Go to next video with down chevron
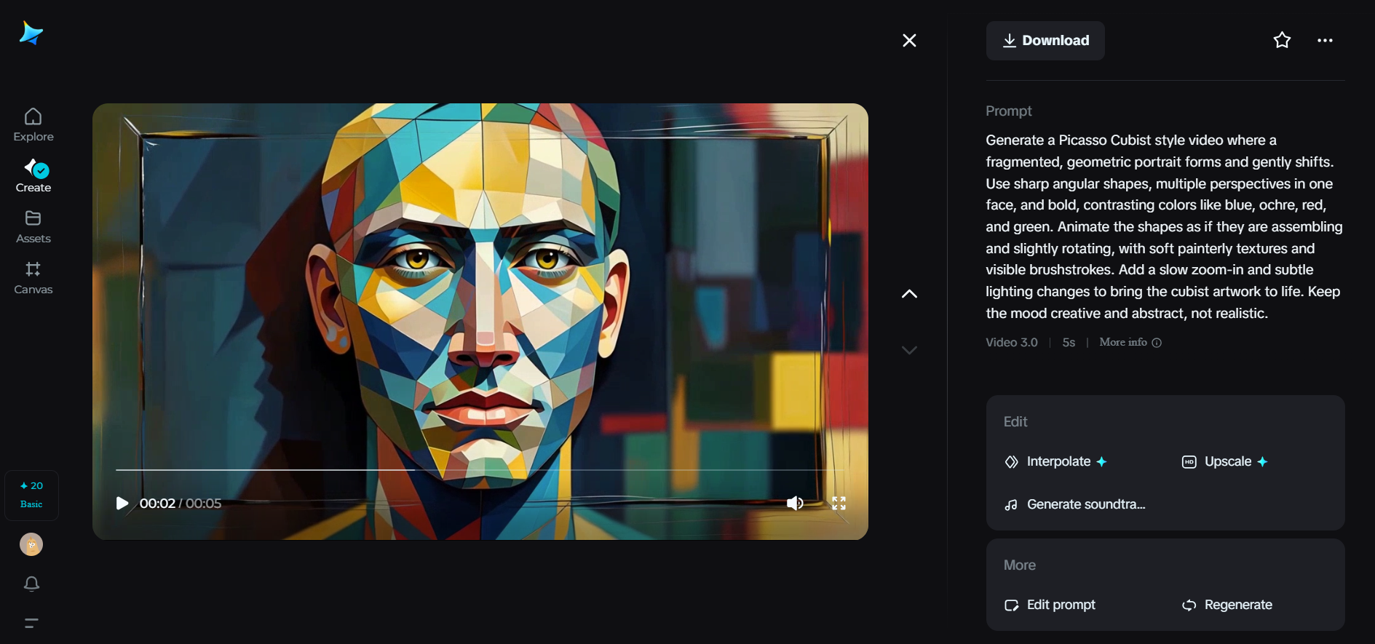The width and height of the screenshot is (1375, 644). tap(909, 350)
